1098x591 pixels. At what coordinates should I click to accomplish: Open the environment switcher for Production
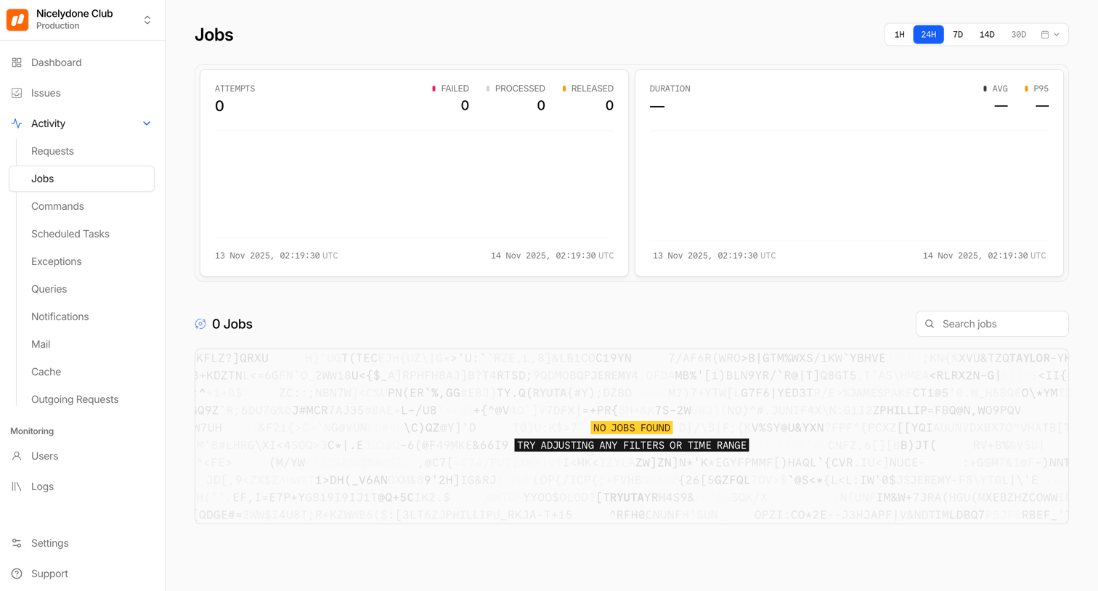point(147,20)
